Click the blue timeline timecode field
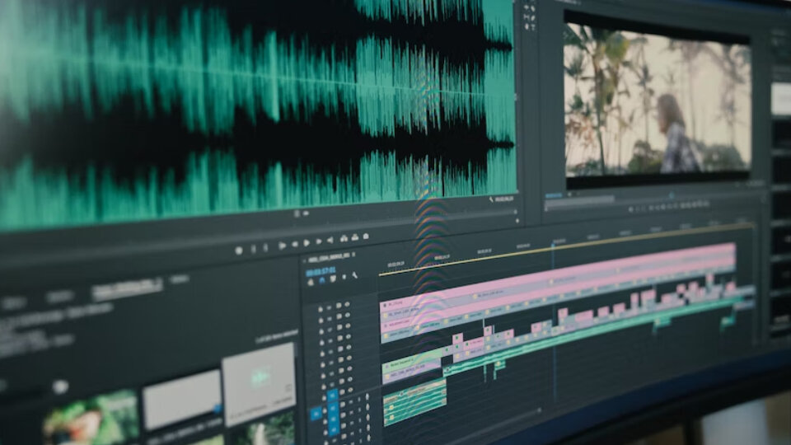 pos(321,271)
